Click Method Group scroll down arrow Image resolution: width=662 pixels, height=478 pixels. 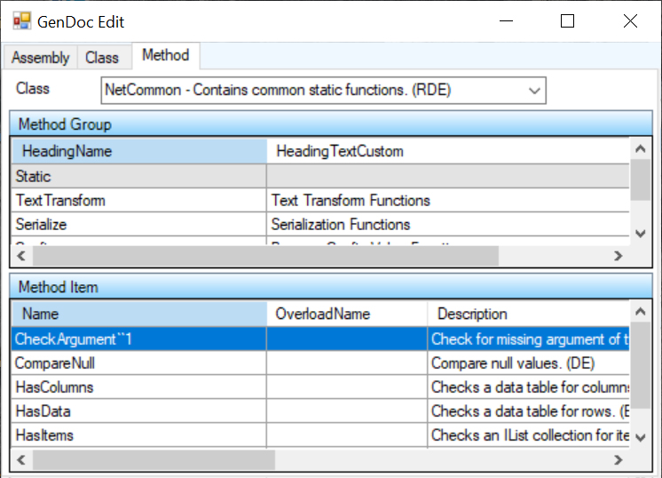(x=641, y=234)
